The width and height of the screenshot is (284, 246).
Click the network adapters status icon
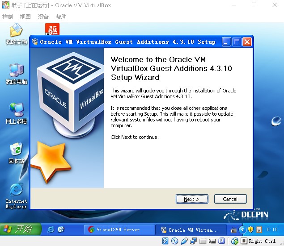click(x=194, y=241)
